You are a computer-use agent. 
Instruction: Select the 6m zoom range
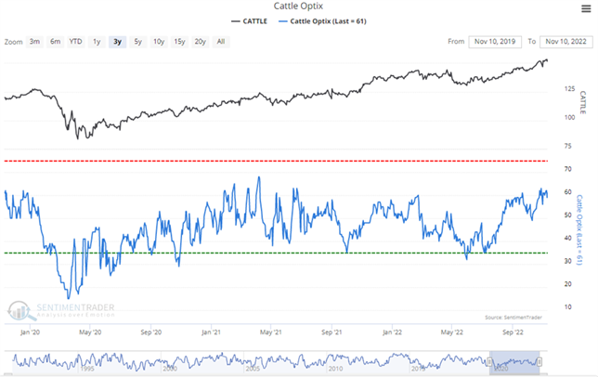tap(55, 42)
